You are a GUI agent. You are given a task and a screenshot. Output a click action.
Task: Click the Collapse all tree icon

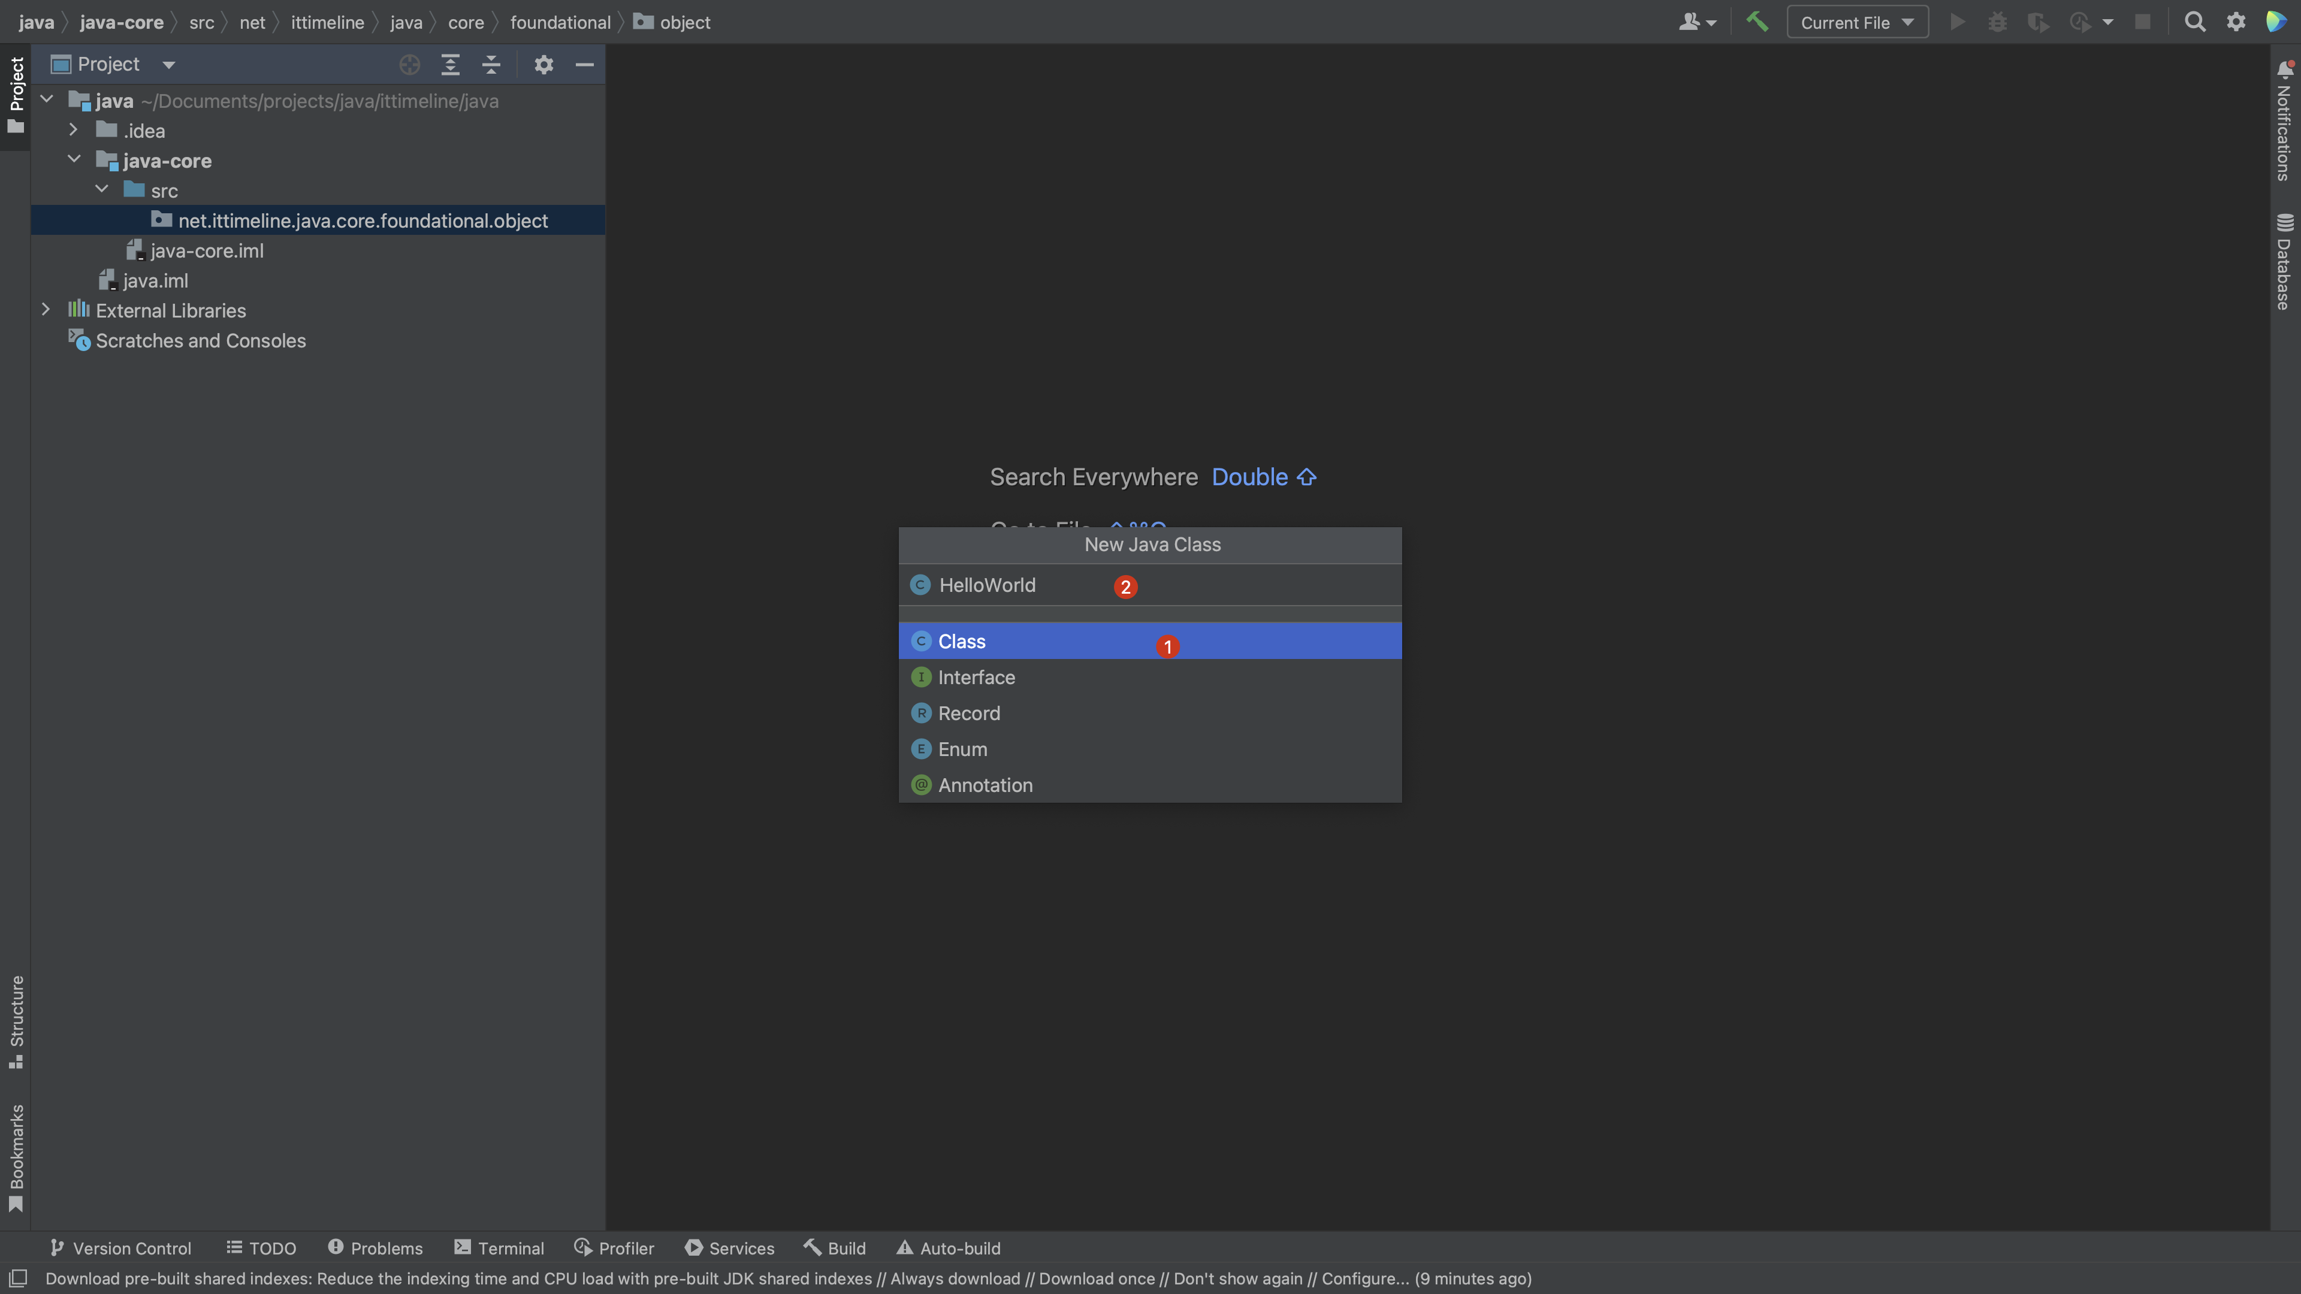coord(491,63)
